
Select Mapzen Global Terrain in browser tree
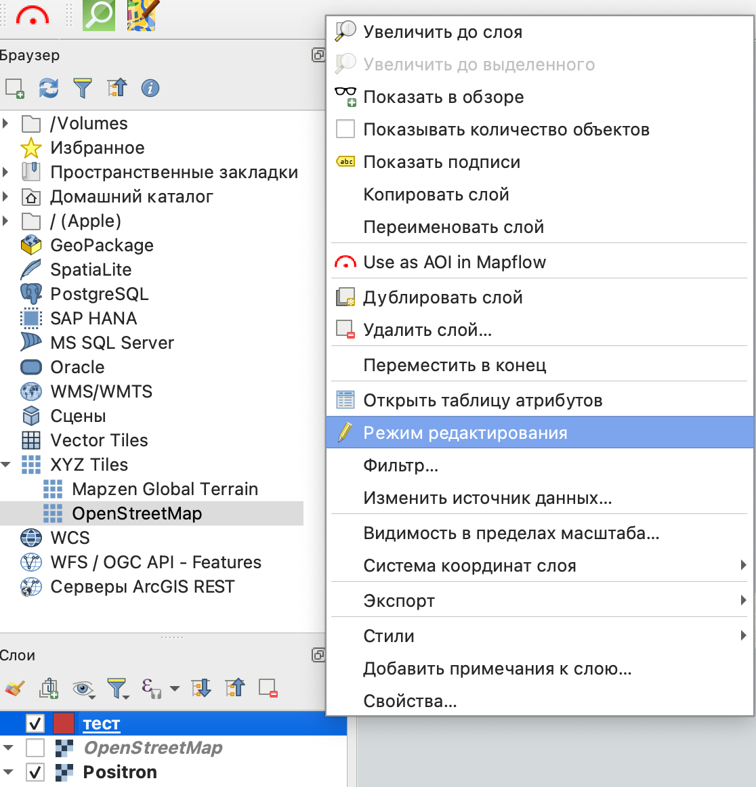point(165,489)
